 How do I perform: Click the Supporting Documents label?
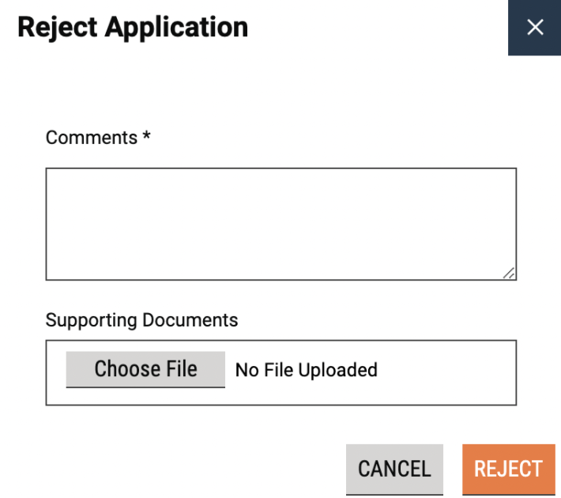142,320
